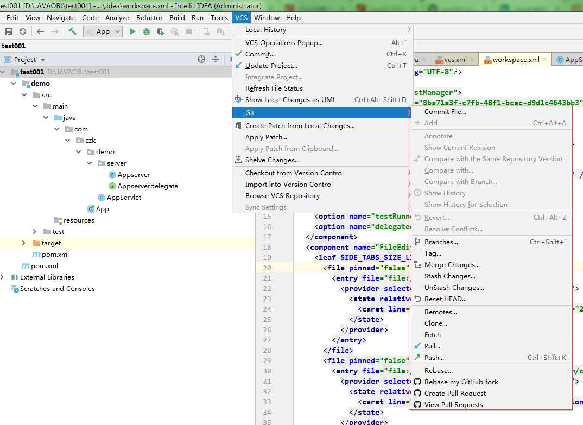The width and height of the screenshot is (583, 425).
Task: Choose UnStash Changes... in Git submenu
Action: point(491,288)
